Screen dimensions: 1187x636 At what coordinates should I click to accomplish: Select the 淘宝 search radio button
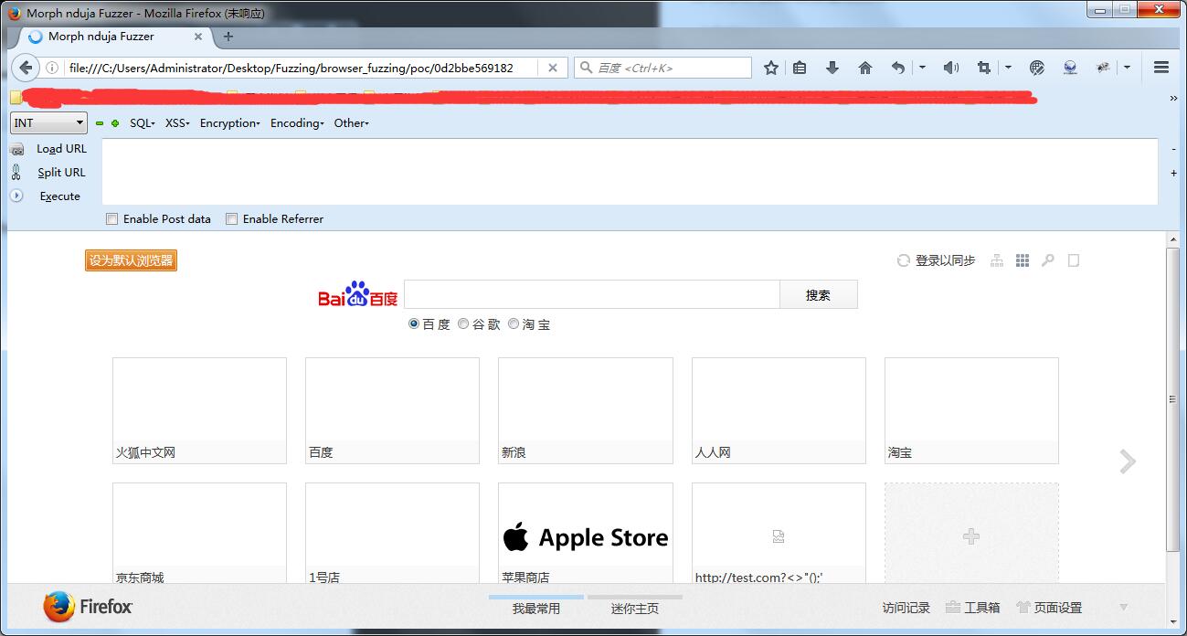click(514, 323)
